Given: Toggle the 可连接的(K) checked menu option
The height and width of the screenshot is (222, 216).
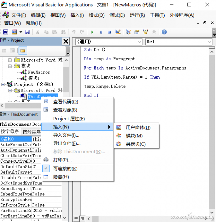Looking at the screenshot, I should click(x=65, y=169).
